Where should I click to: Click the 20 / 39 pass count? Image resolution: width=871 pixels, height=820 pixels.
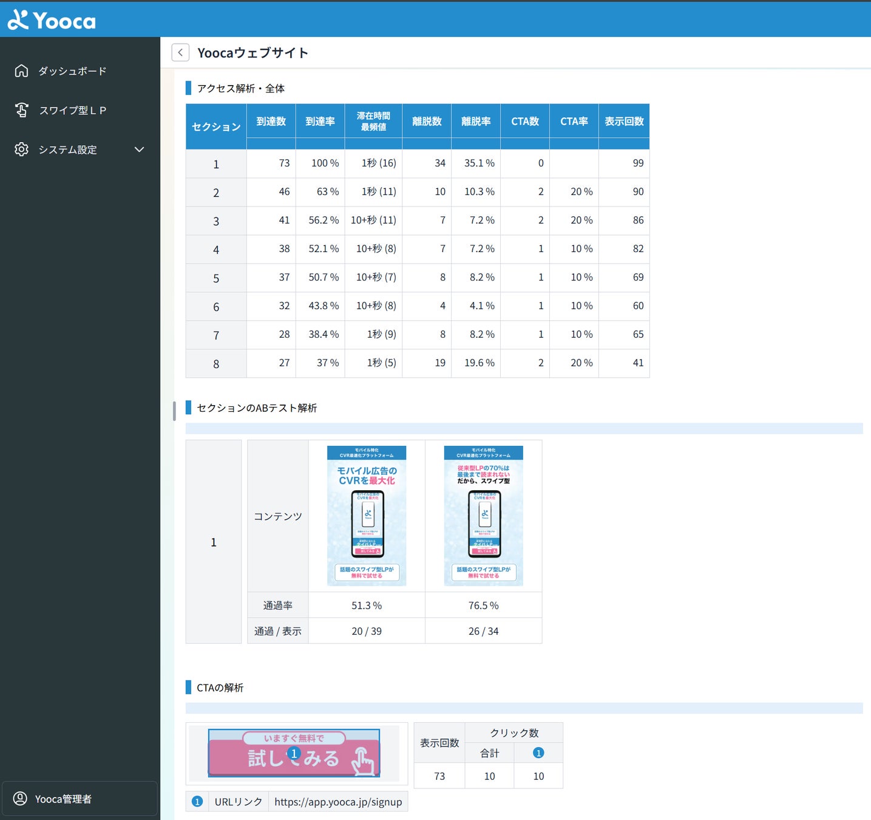tap(367, 631)
